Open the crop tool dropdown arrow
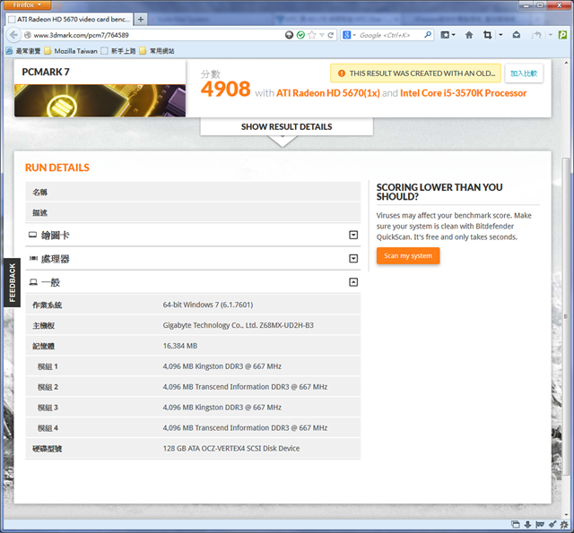This screenshot has height=533, width=574. [x=500, y=35]
